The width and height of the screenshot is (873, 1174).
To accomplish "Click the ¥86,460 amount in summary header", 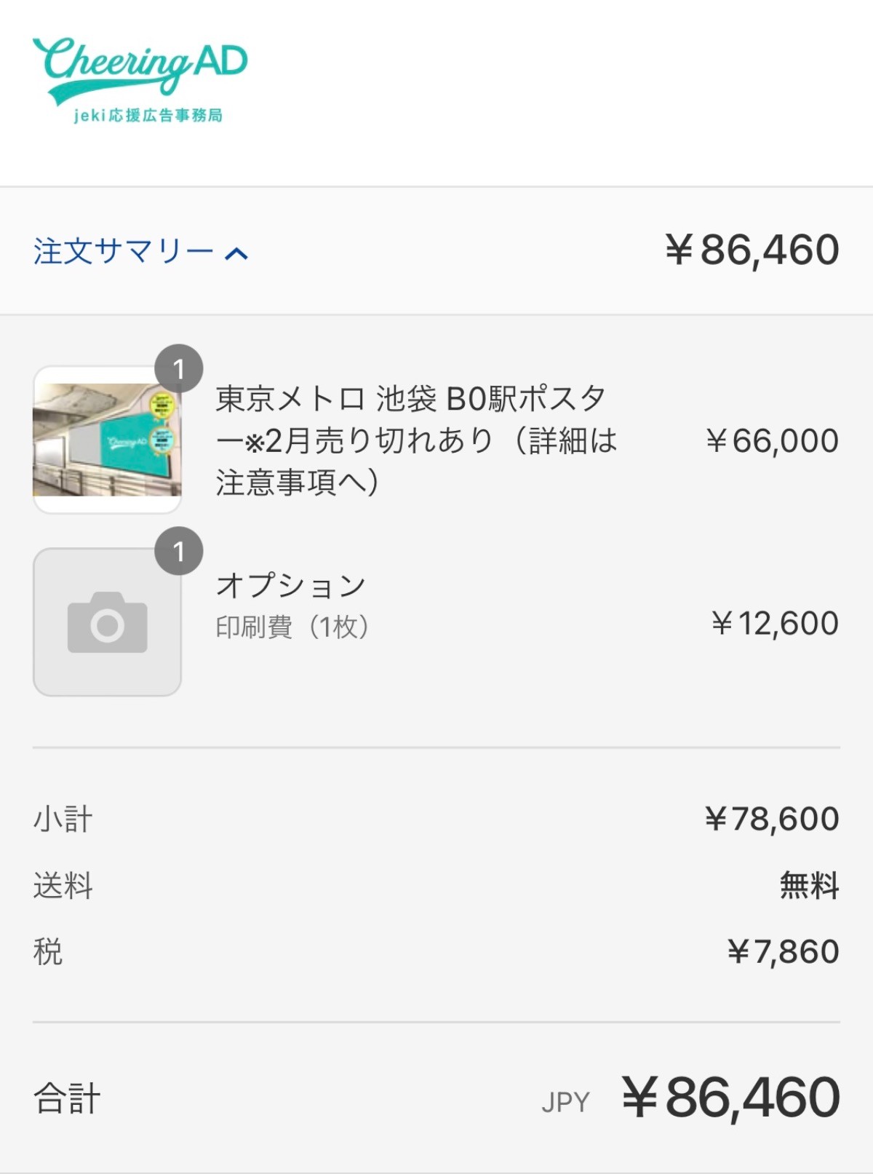I will [752, 250].
